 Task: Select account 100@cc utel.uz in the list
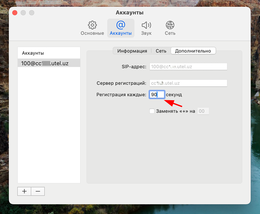[x=49, y=63]
